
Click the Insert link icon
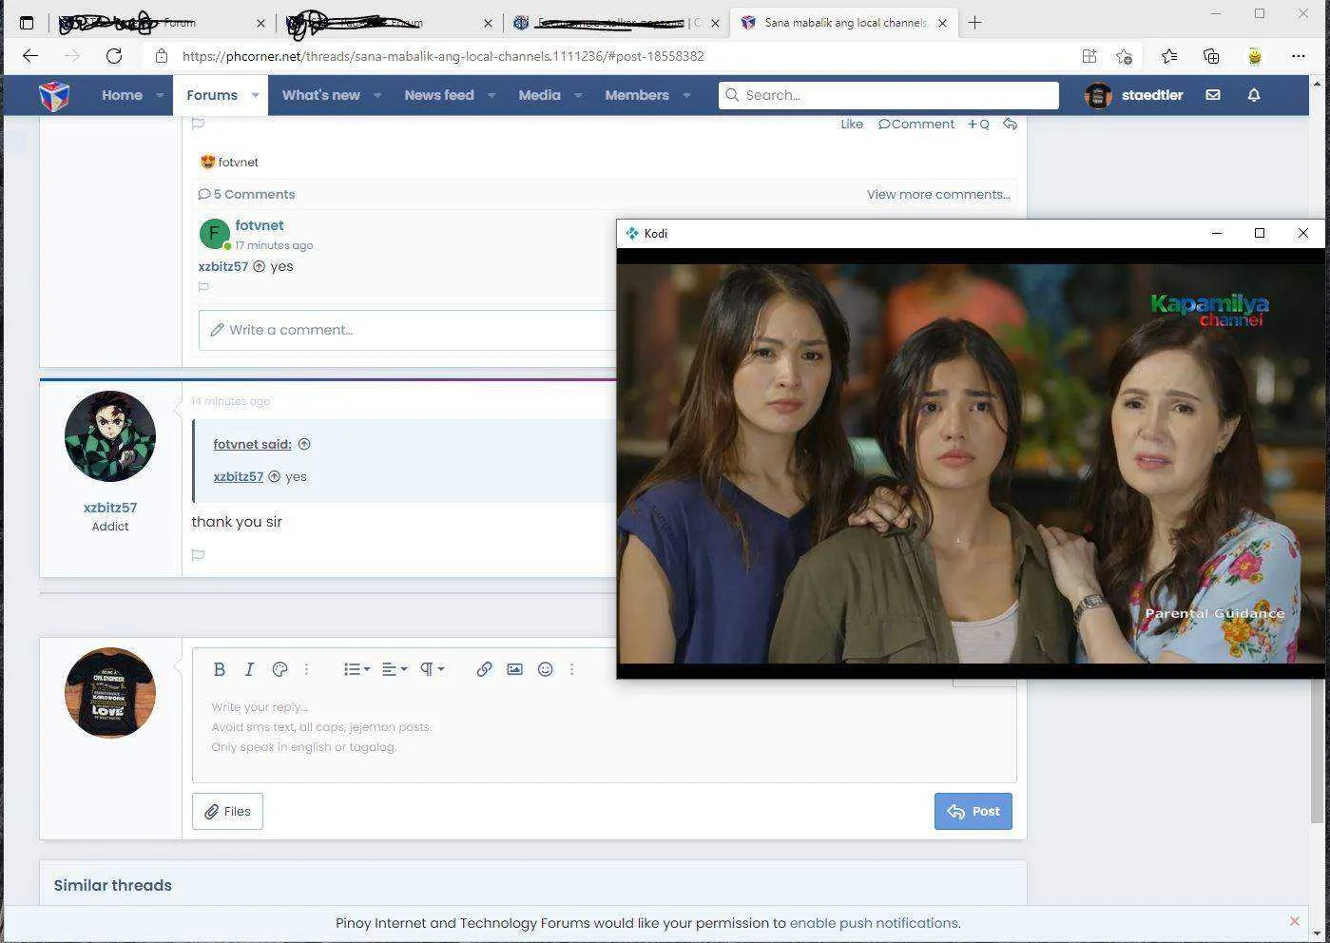click(x=484, y=669)
